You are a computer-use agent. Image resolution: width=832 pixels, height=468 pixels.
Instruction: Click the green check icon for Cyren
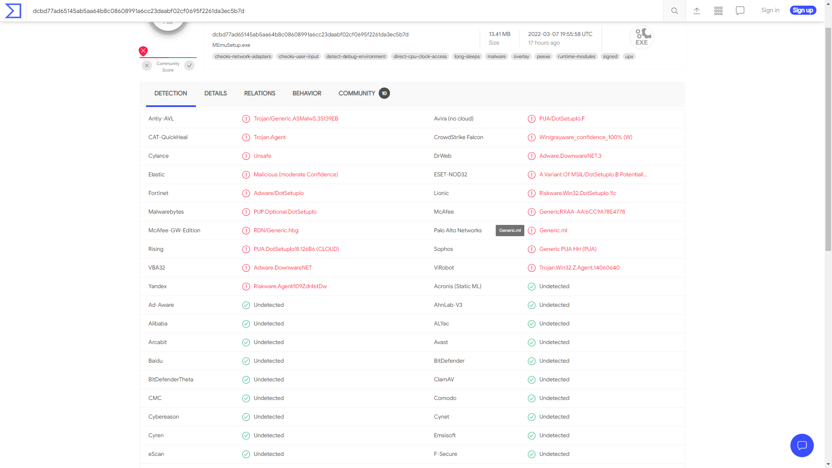click(x=246, y=435)
